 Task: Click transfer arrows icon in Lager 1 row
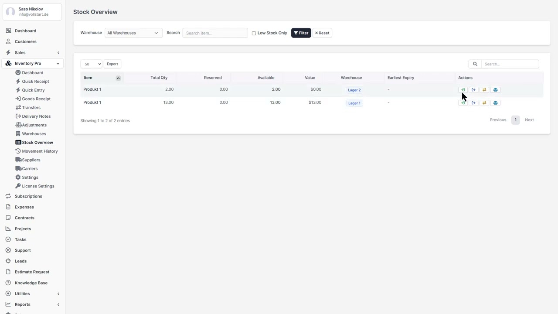coord(484,103)
